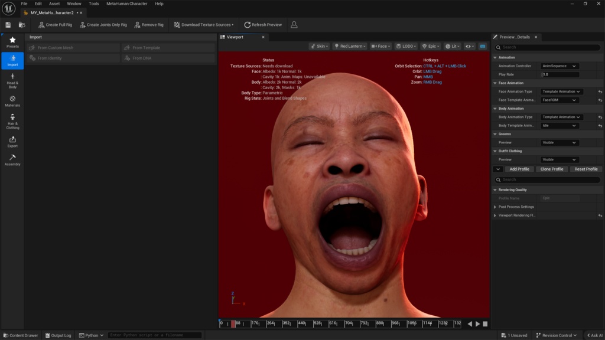The image size is (605, 340).
Task: Click the Play Rate value field
Action: pyautogui.click(x=560, y=74)
